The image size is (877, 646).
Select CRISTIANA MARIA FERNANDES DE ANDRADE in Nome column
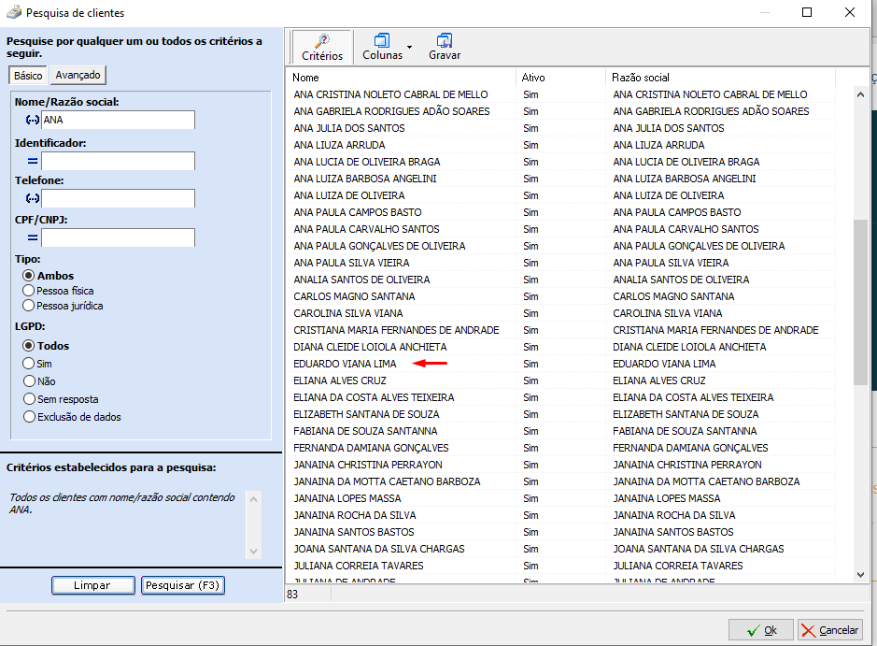(x=396, y=330)
